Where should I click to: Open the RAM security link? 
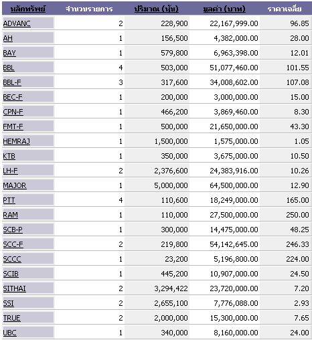(x=11, y=215)
